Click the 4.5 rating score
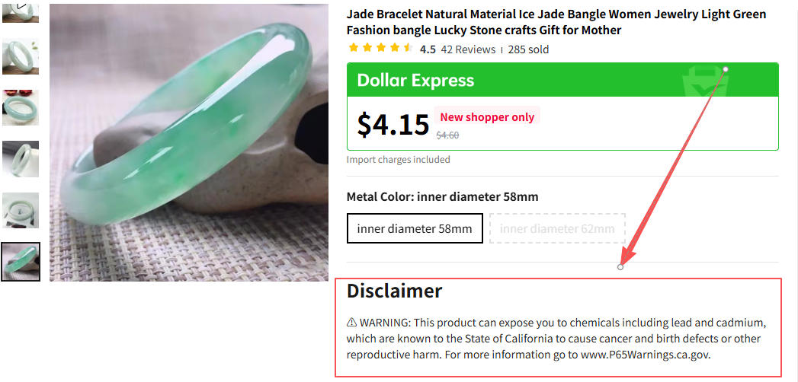 [x=428, y=49]
